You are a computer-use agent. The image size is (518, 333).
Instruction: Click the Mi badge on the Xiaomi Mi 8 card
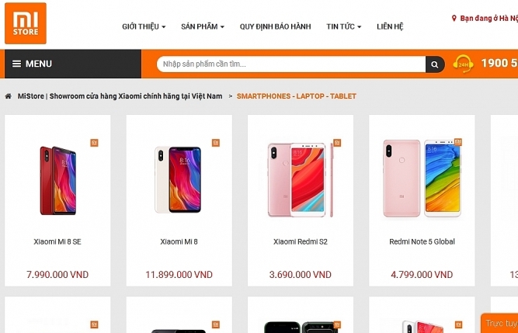(x=216, y=143)
